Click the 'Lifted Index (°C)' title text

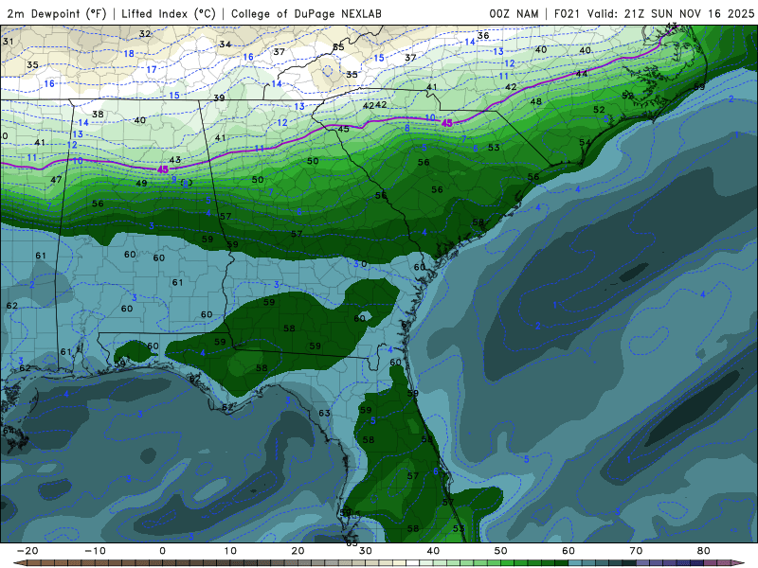click(169, 13)
